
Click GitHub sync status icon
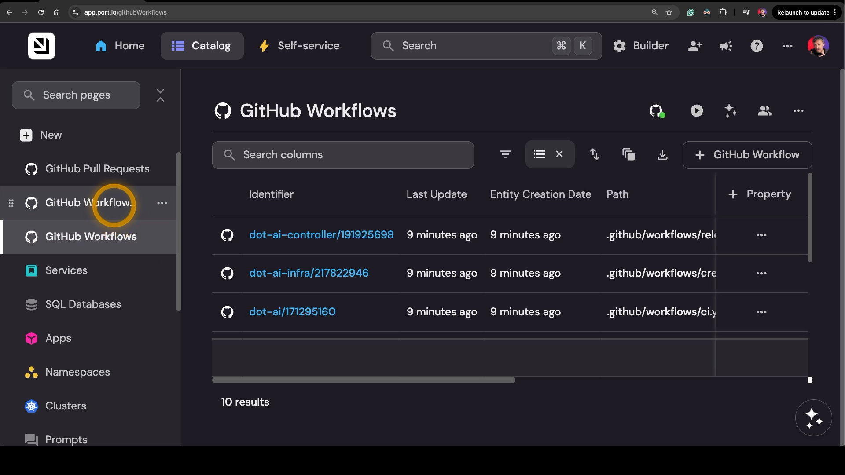click(657, 111)
